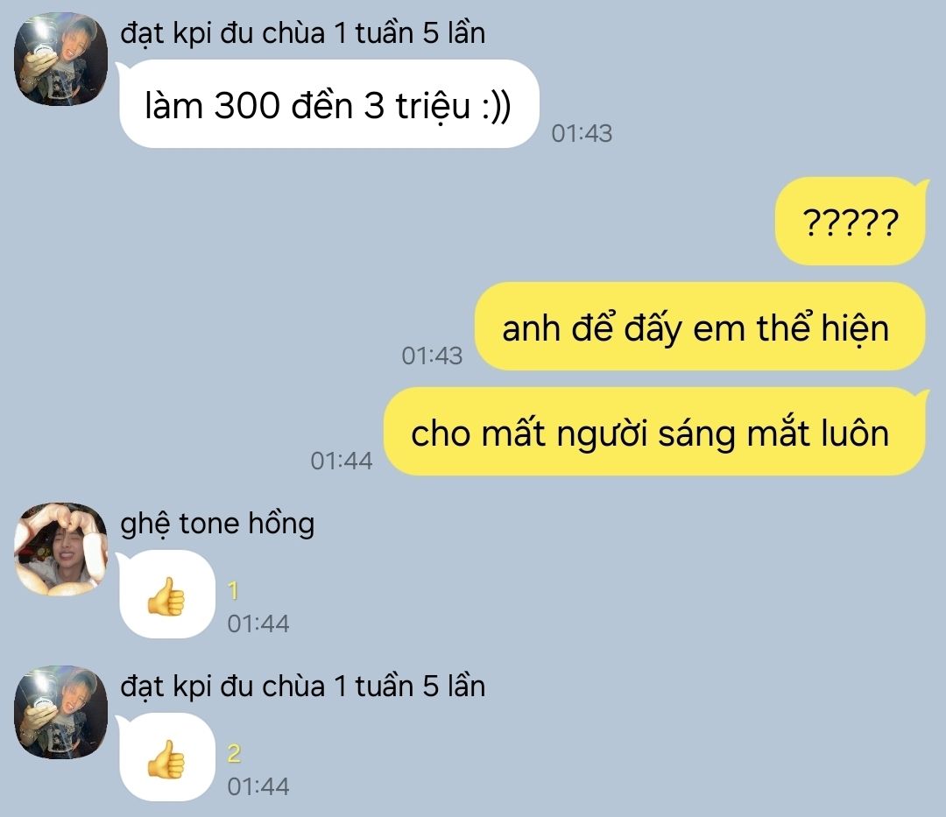Screen dimensions: 946x817
Task: Click the ":))" emoticon in the white bubble
Action: (497, 108)
